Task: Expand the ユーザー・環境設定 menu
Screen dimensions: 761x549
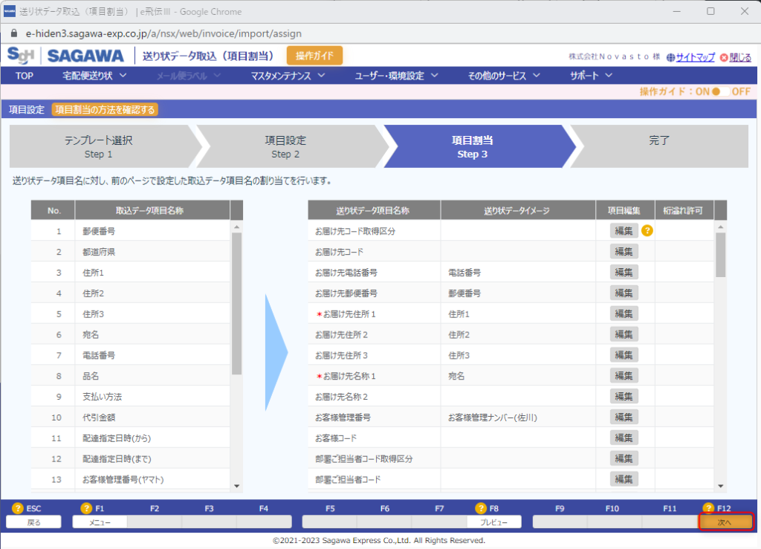Action: coord(396,75)
